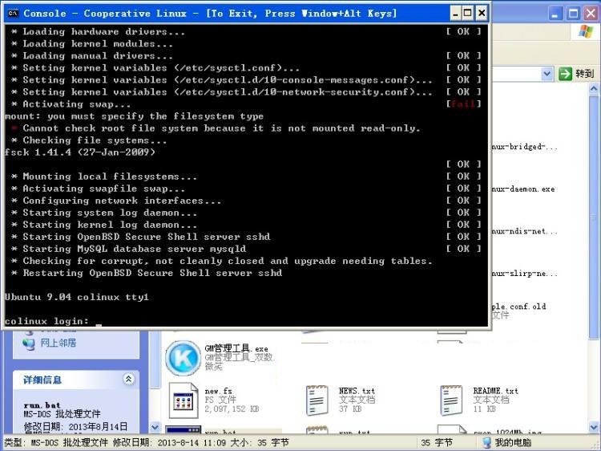The image size is (601, 451).
Task: Open the 网上邻居 link
Action: click(58, 343)
